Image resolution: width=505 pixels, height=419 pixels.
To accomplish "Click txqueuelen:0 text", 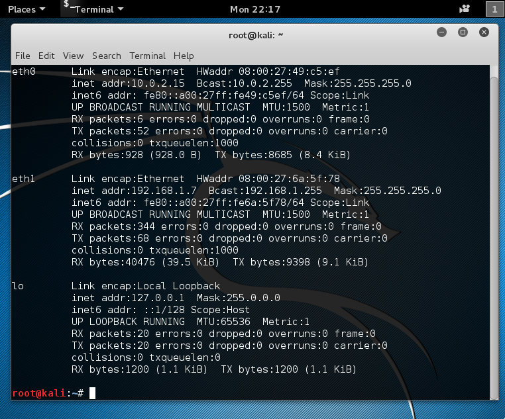I will coord(185,357).
